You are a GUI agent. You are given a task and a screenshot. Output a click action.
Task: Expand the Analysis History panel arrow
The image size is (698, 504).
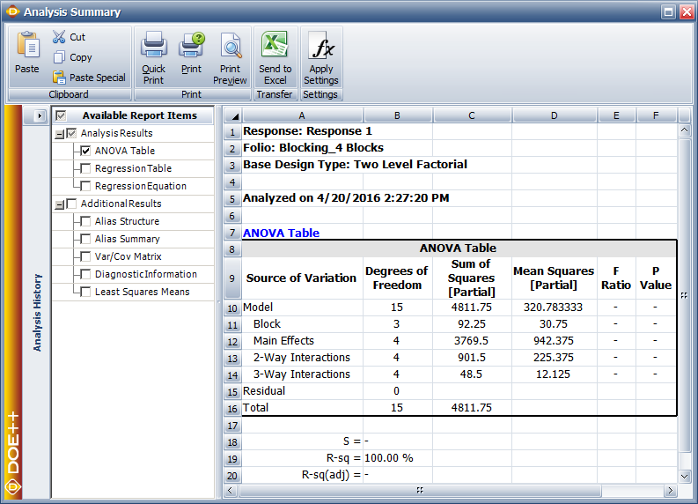40,115
